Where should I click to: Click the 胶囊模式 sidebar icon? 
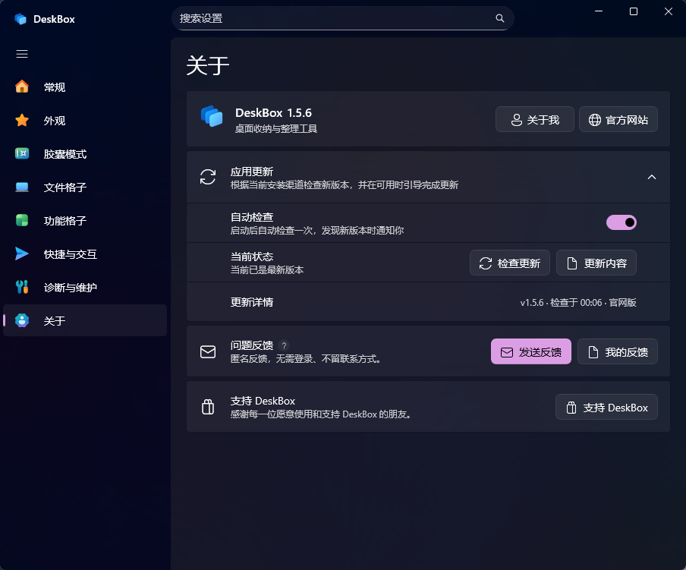coord(22,153)
